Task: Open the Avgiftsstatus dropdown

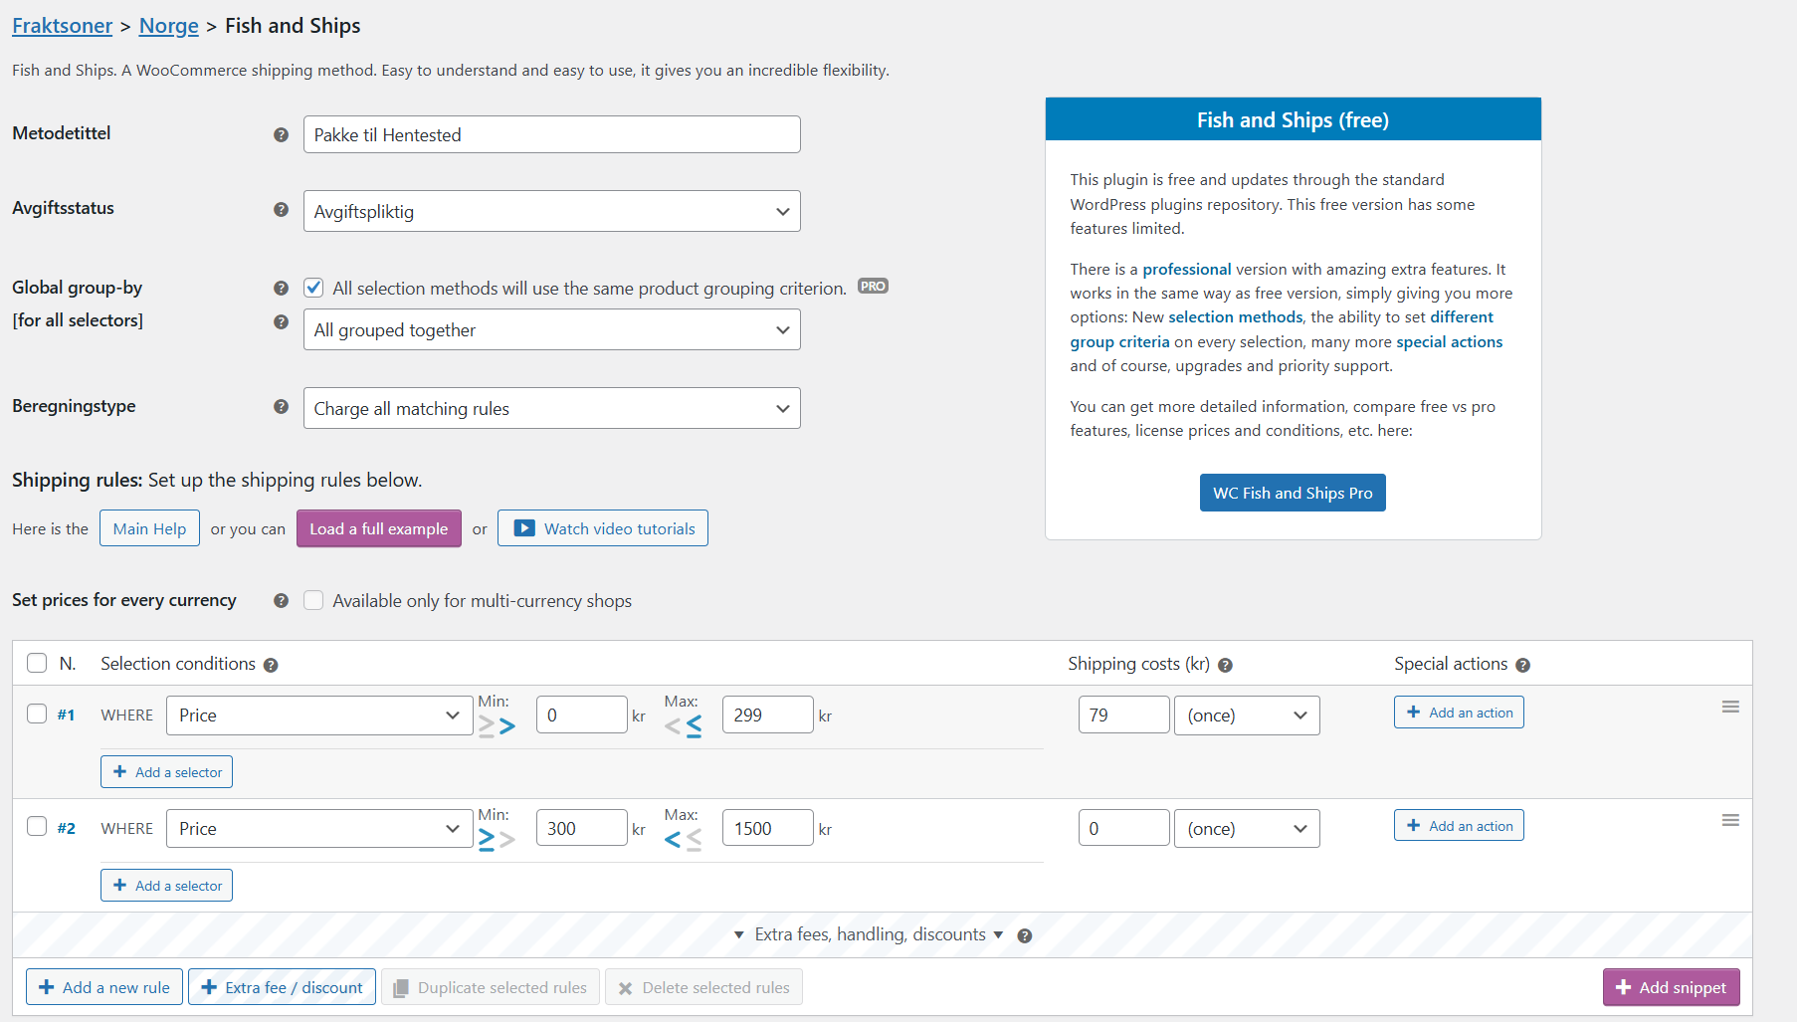Action: point(551,211)
